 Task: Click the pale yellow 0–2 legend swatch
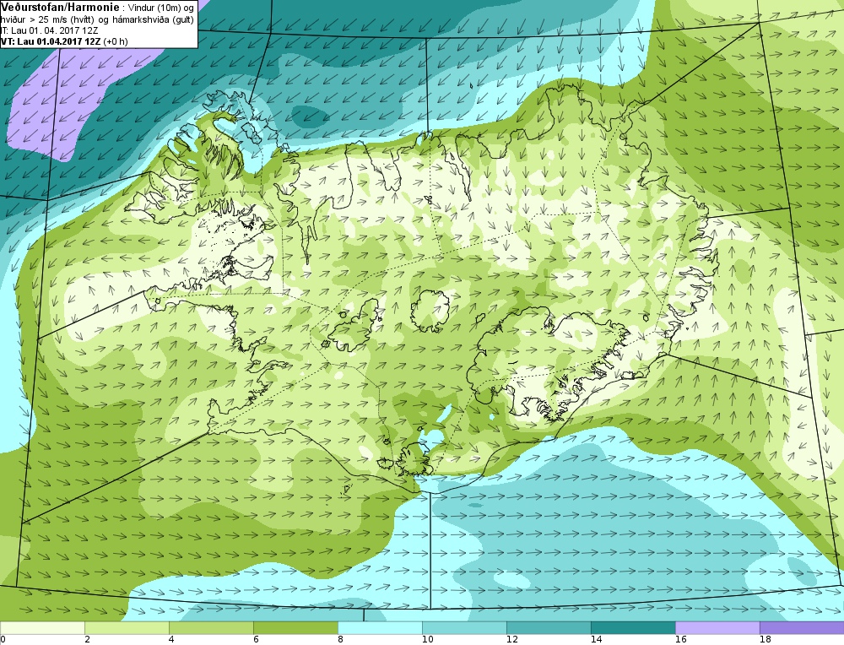pos(42,628)
